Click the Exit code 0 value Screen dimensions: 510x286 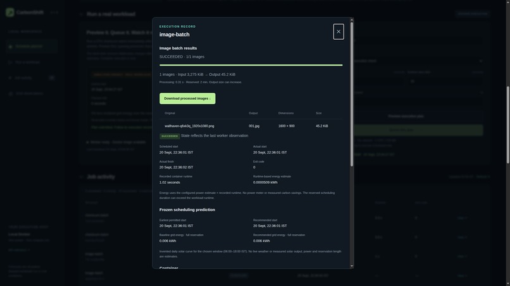[254, 167]
